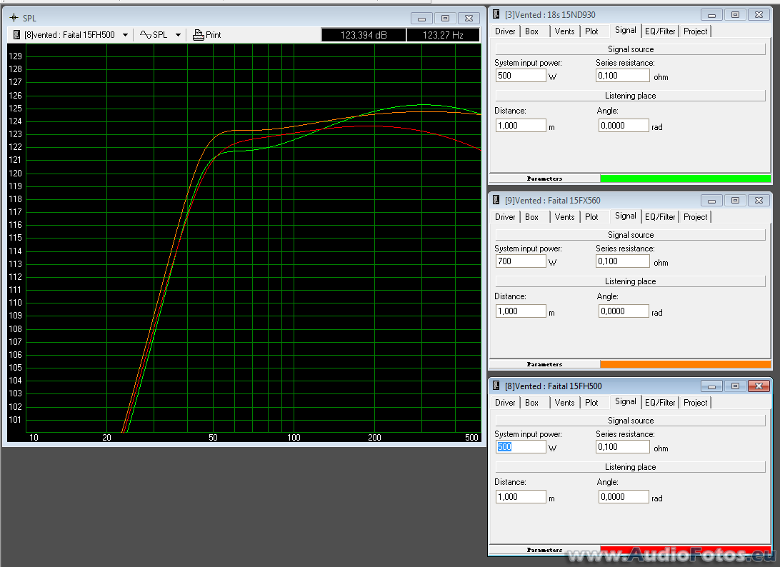Open Project tab in Faital 15FH500 window

pos(696,402)
